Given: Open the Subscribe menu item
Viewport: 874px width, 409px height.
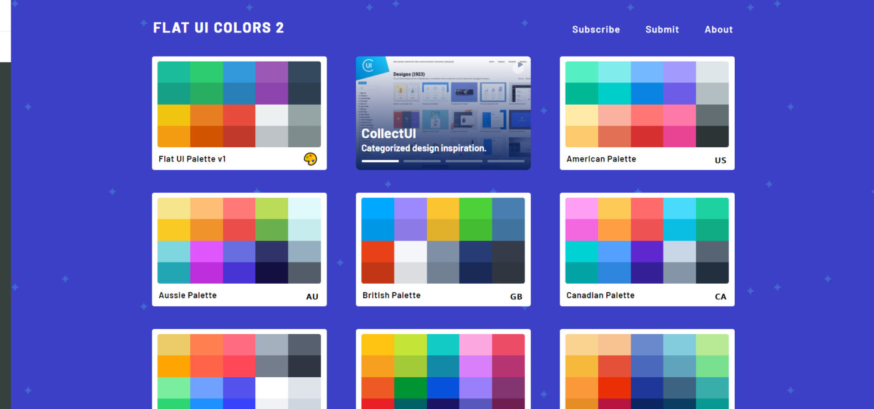Looking at the screenshot, I should [x=596, y=29].
